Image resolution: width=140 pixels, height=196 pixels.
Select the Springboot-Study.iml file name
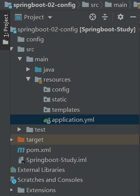pos(56,160)
